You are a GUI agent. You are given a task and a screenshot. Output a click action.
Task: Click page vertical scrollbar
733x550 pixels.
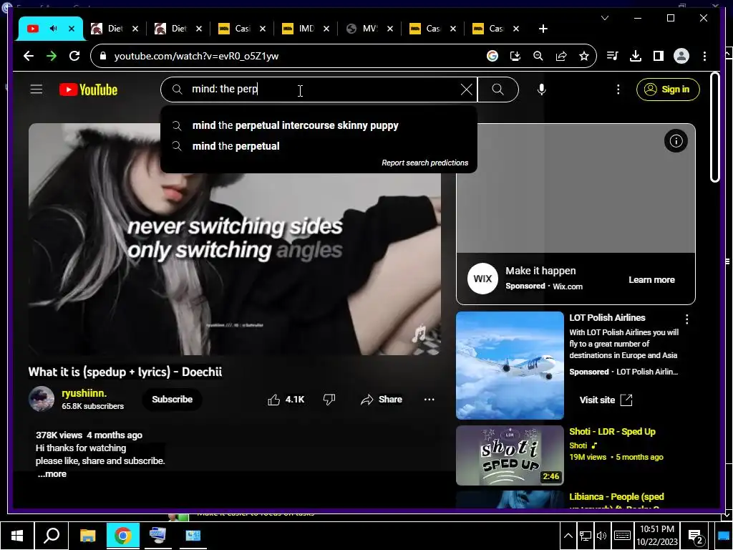coord(714,127)
